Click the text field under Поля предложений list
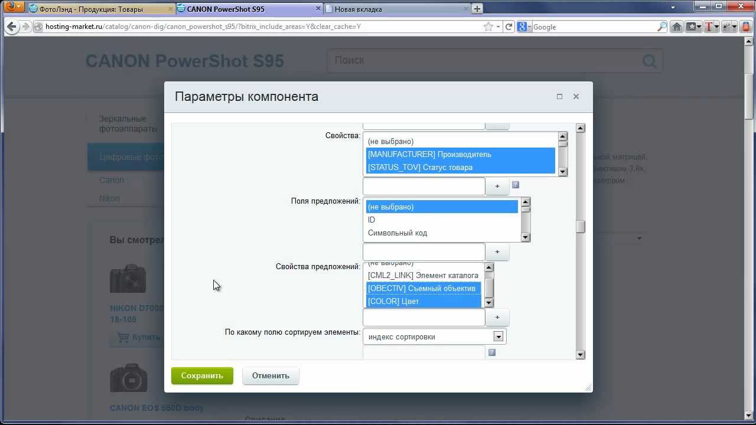Viewport: 756px width, 425px height. point(424,251)
